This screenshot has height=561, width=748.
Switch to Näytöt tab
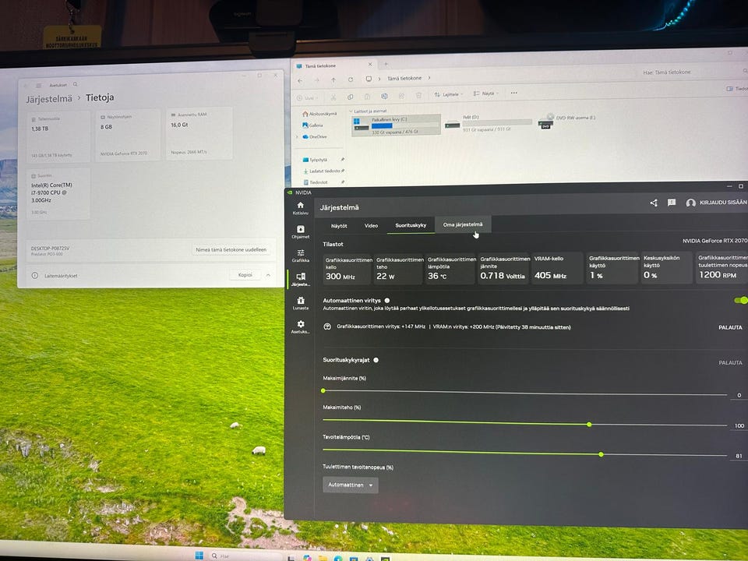[339, 226]
